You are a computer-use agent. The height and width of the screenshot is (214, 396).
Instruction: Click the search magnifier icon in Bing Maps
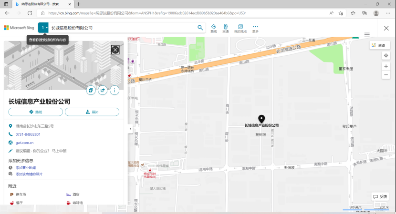point(200,28)
